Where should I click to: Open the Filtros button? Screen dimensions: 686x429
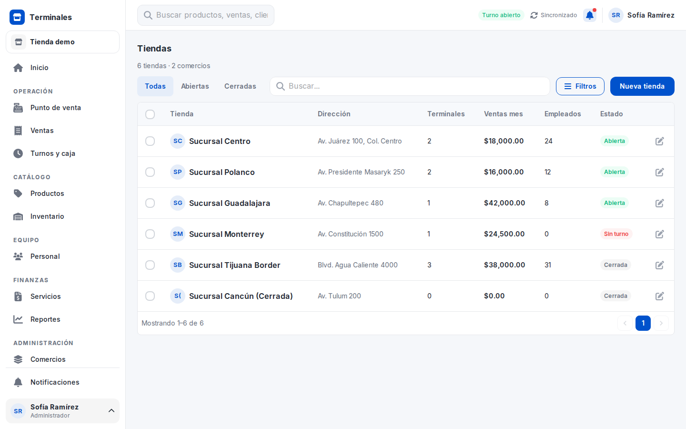580,86
